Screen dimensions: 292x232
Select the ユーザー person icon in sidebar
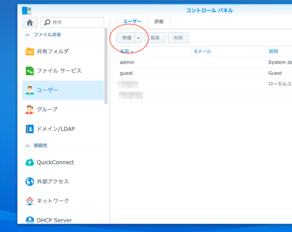[x=30, y=90]
